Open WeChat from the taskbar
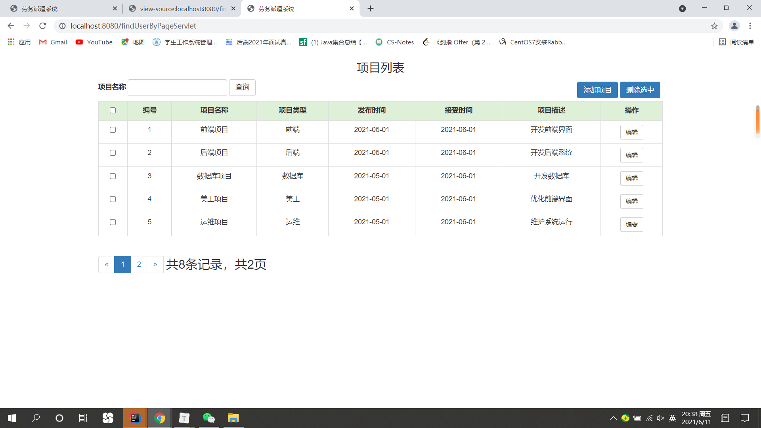The width and height of the screenshot is (761, 428). (208, 418)
